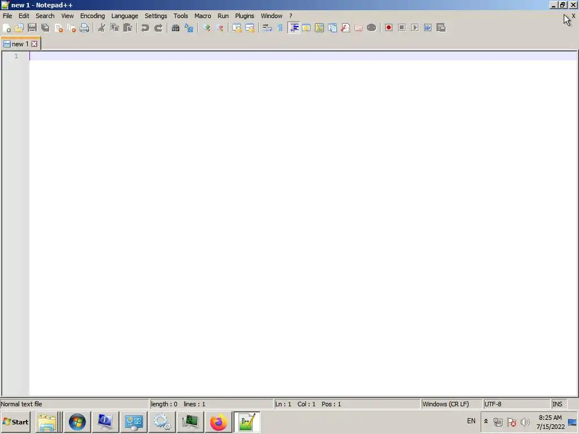579x434 pixels.
Task: Click the Save All toolbar icon
Action: tap(45, 28)
